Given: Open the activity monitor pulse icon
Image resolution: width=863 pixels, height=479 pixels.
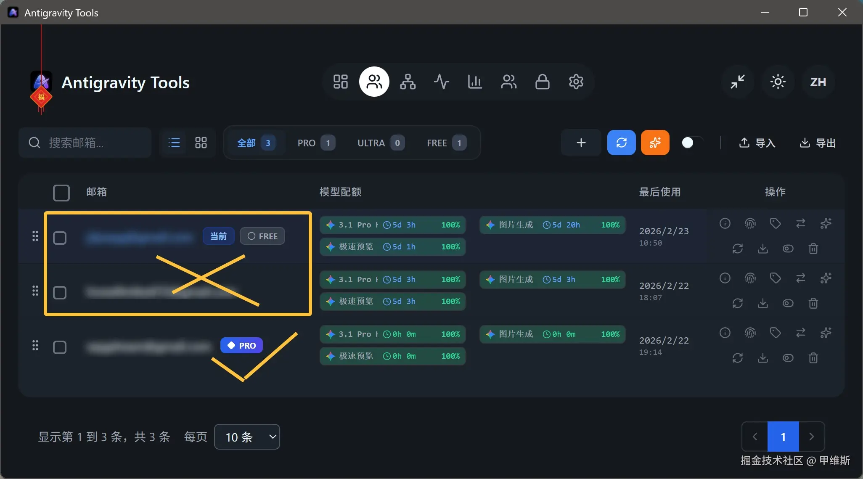Looking at the screenshot, I should (441, 82).
